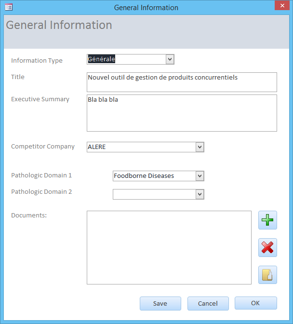Expand the Information Type dropdown arrow
The width and height of the screenshot is (293, 324).
click(170, 59)
